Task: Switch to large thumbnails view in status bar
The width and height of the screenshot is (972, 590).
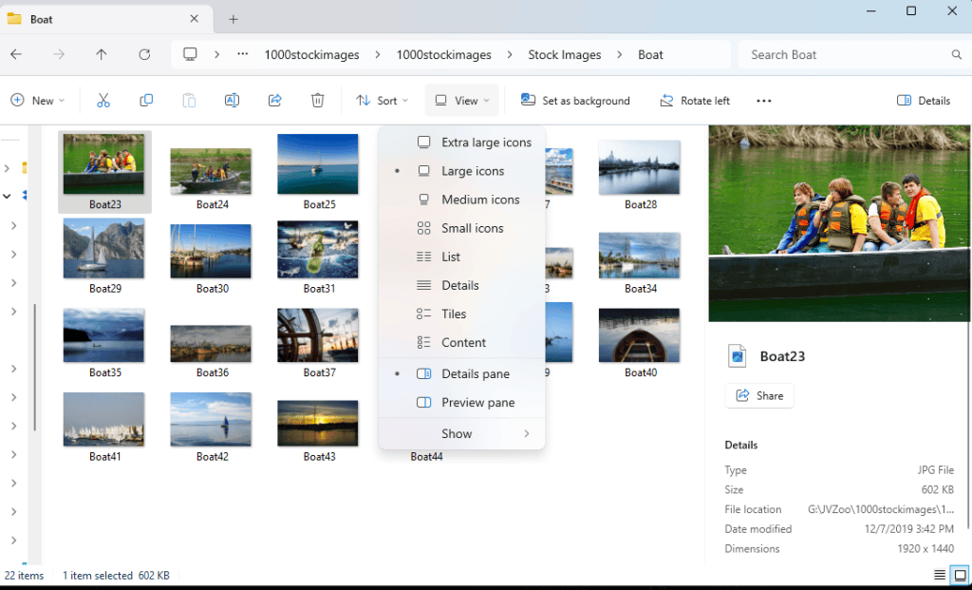Action: point(960,575)
